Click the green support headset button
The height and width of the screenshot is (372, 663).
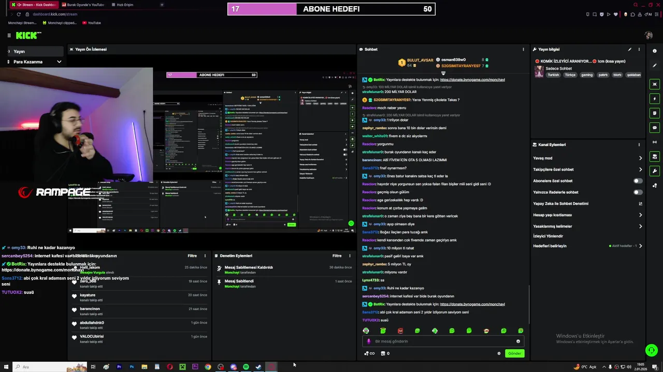click(x=652, y=350)
